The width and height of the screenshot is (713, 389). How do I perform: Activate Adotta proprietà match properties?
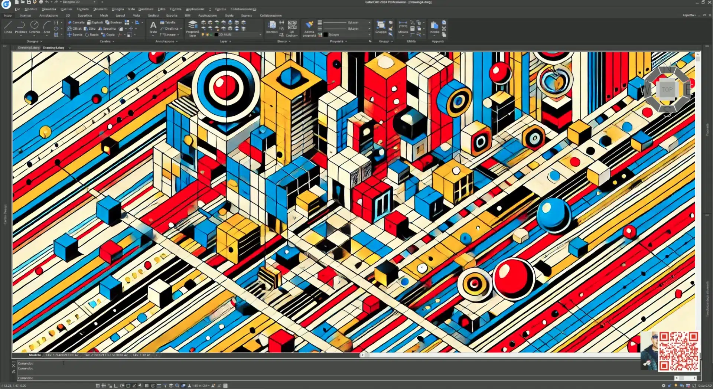(309, 29)
